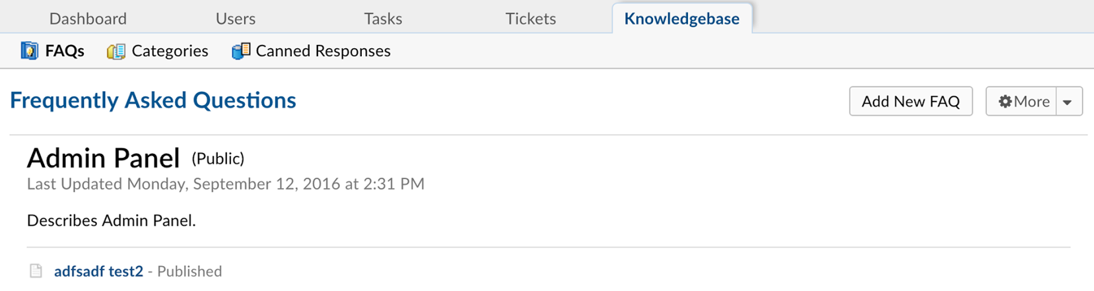
Task: Click the document icon beside adfsadf test2
Action: coord(36,271)
